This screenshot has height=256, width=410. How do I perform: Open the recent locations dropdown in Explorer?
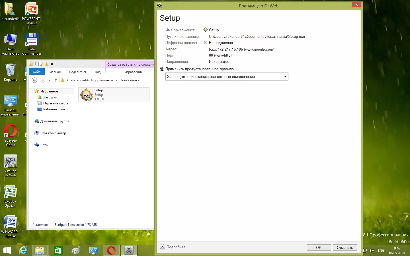(x=49, y=80)
